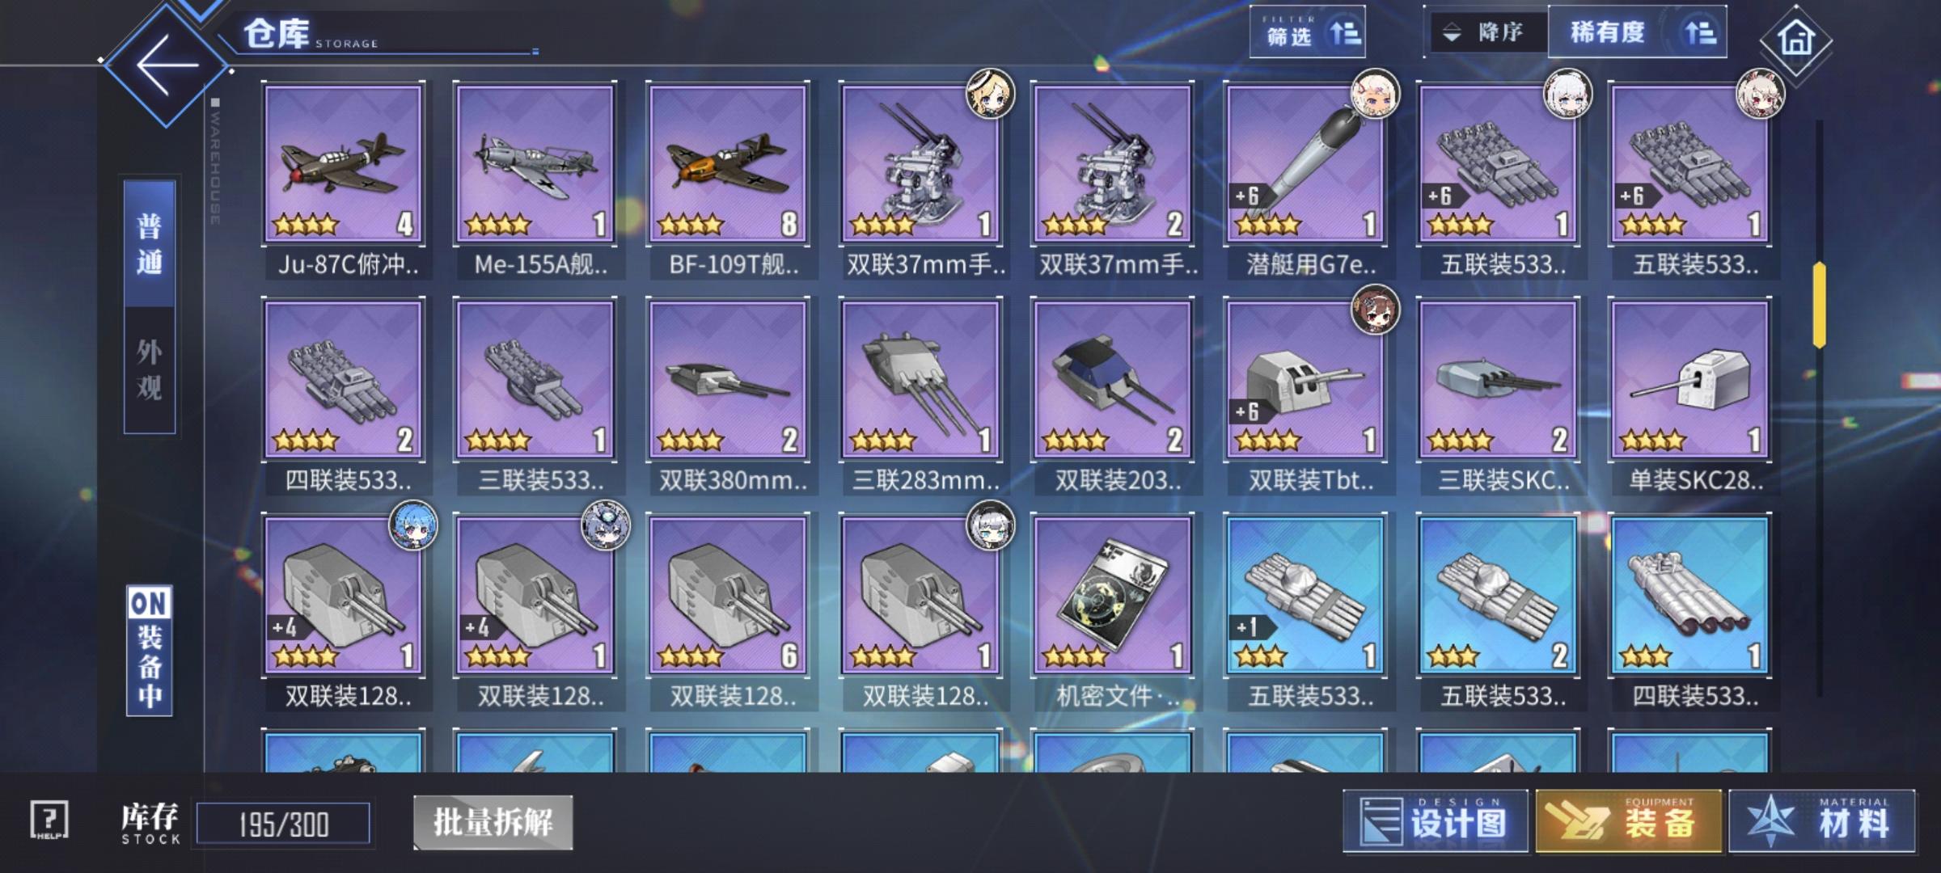Return to home via house icon

coord(1796,39)
